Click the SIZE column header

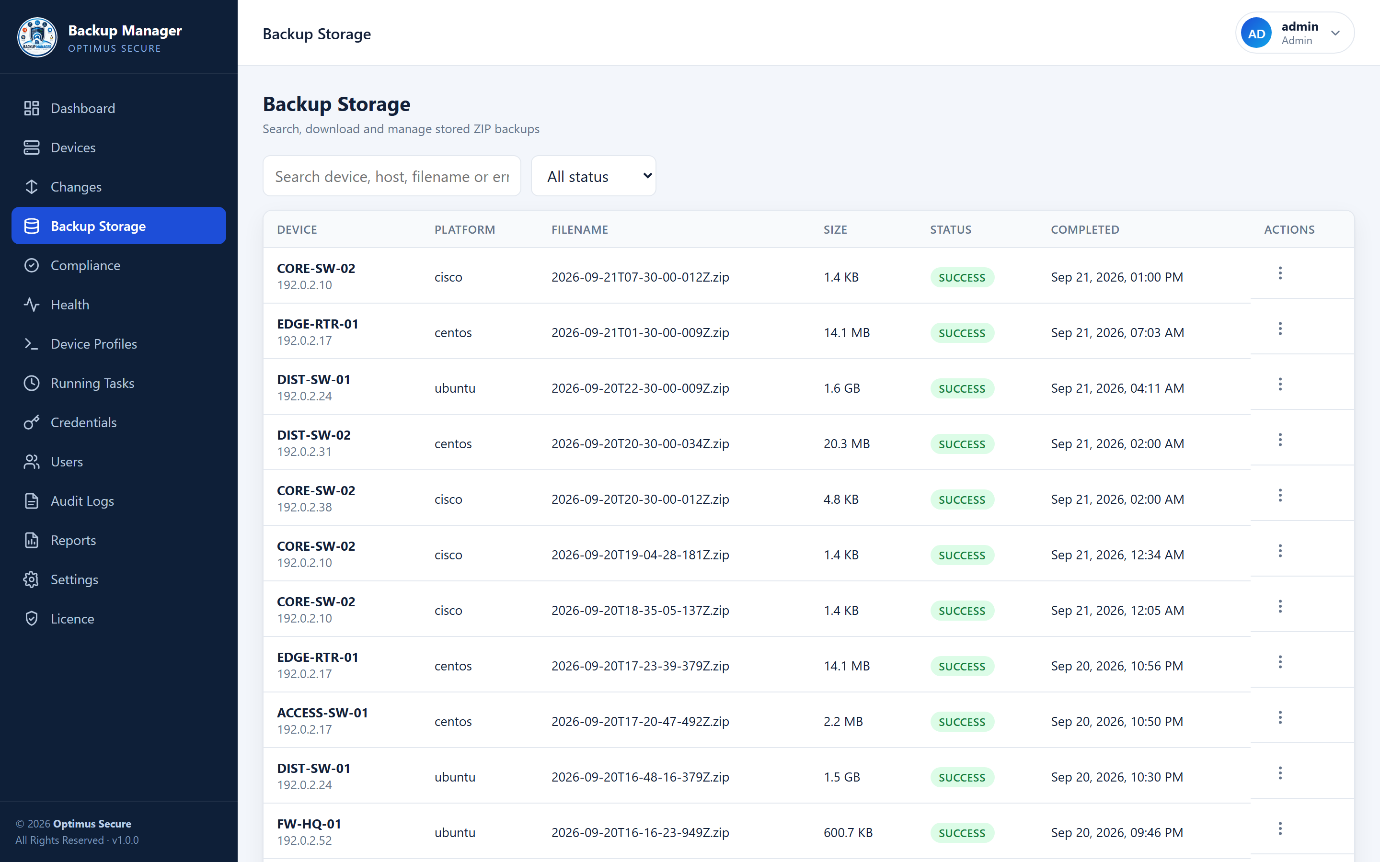835,230
